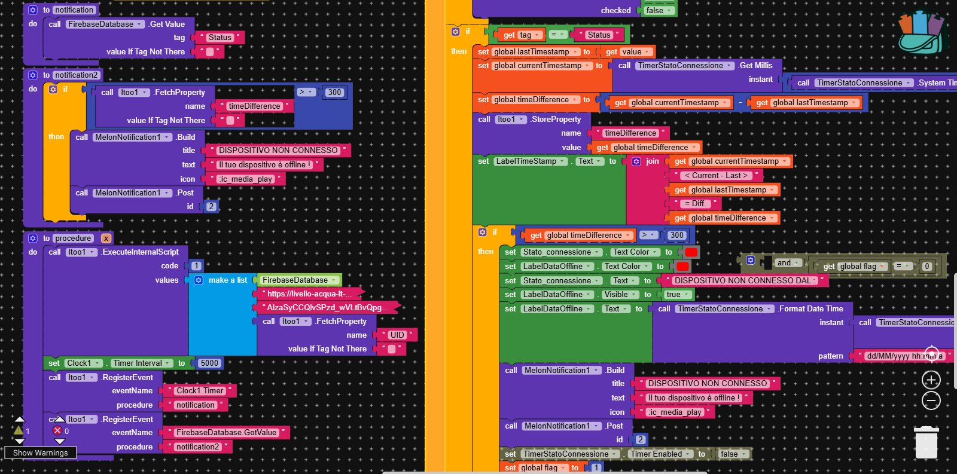Viewport: 957px width, 474px height.
Task: Open the "true" boolean dropdown
Action: point(678,295)
